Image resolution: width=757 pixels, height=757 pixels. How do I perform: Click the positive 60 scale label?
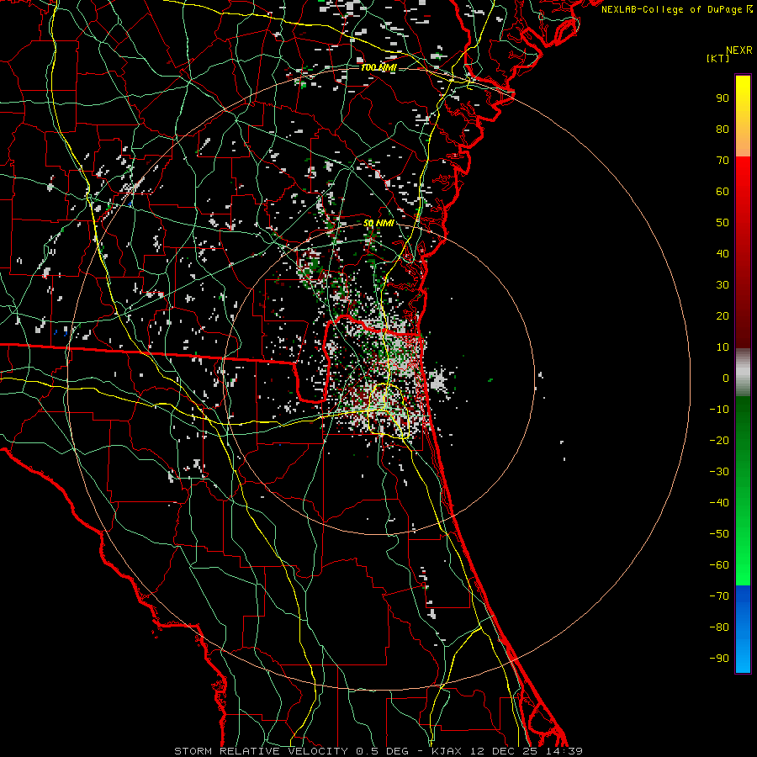[723, 191]
